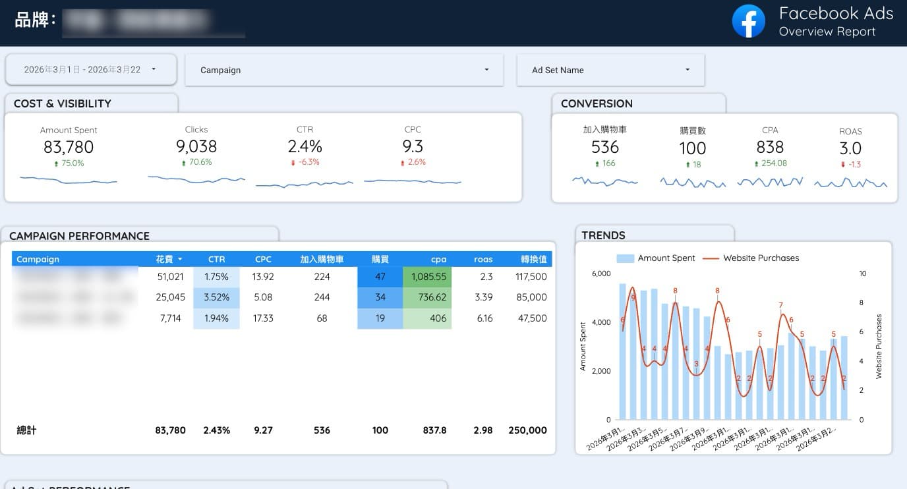Viewport: 907px width, 489px height.
Task: Click the CTR column header in table
Action: (x=216, y=259)
